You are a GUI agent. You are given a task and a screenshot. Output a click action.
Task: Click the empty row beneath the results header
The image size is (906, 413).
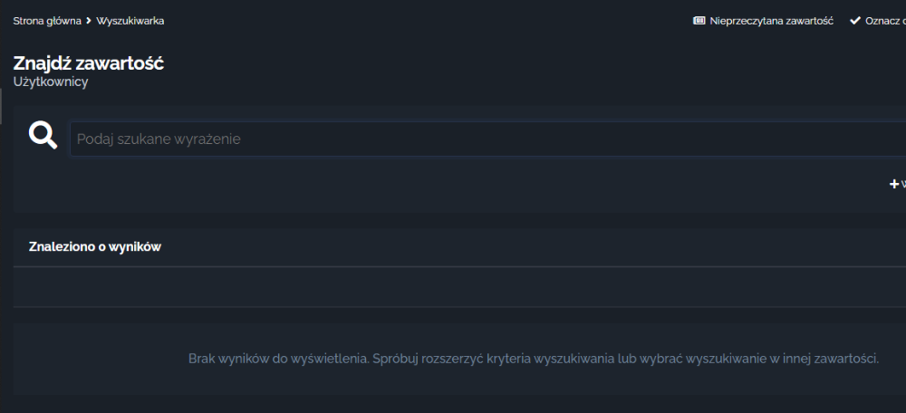click(x=459, y=287)
